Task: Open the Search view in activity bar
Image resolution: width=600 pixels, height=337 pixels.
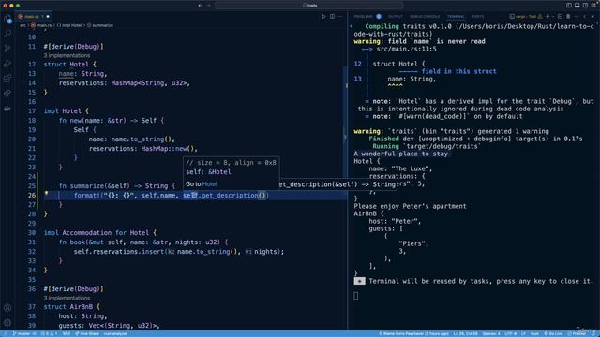Action: tap(7, 34)
